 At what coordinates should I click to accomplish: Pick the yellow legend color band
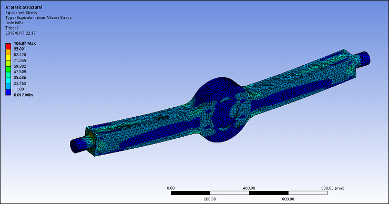[8, 58]
